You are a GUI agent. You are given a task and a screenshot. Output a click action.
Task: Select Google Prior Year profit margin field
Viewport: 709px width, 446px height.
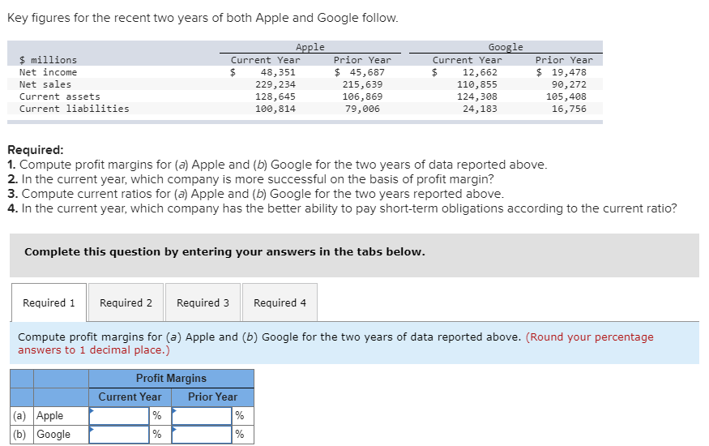coord(202,434)
